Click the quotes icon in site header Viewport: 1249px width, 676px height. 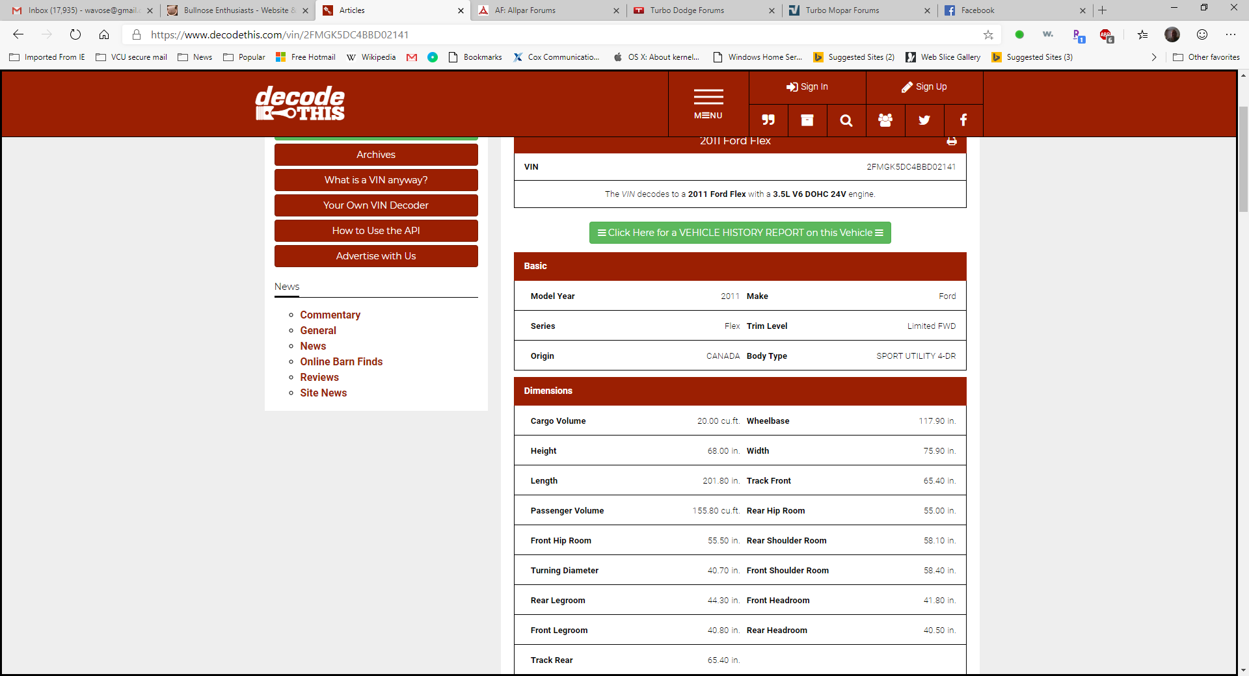click(x=768, y=120)
